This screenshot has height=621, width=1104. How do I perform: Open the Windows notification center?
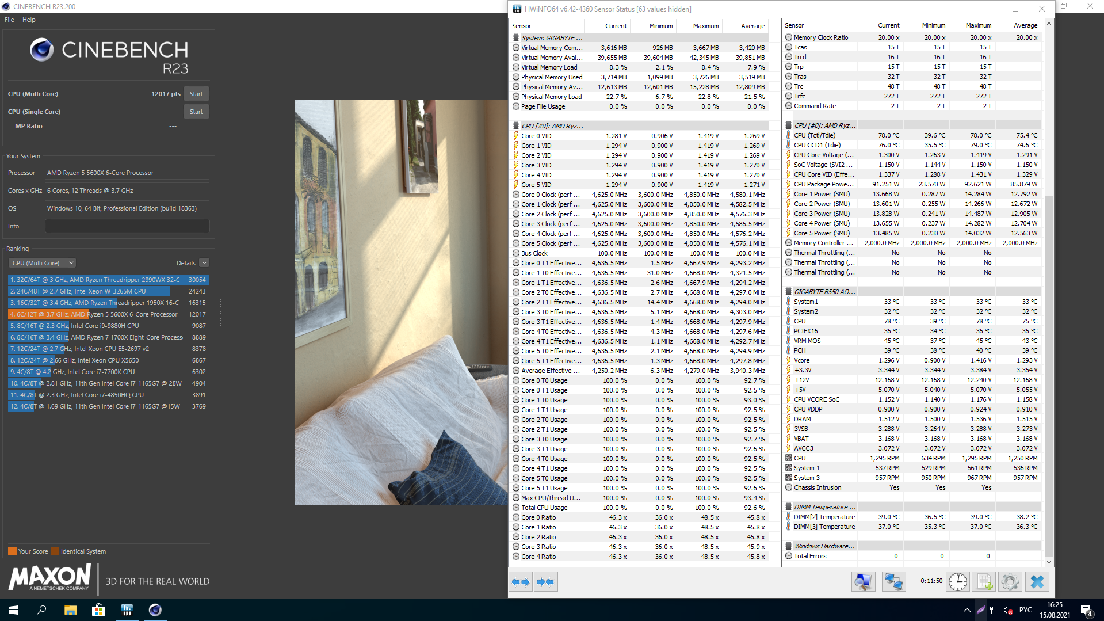pyautogui.click(x=1087, y=610)
